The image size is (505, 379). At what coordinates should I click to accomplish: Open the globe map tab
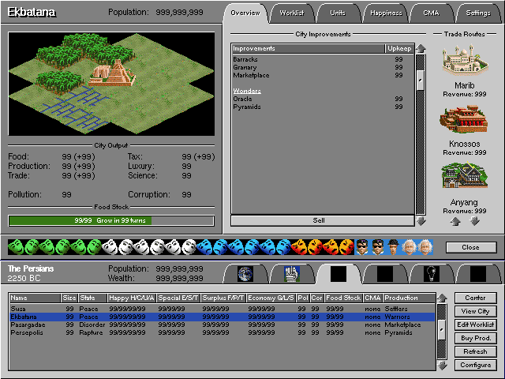[x=245, y=274]
